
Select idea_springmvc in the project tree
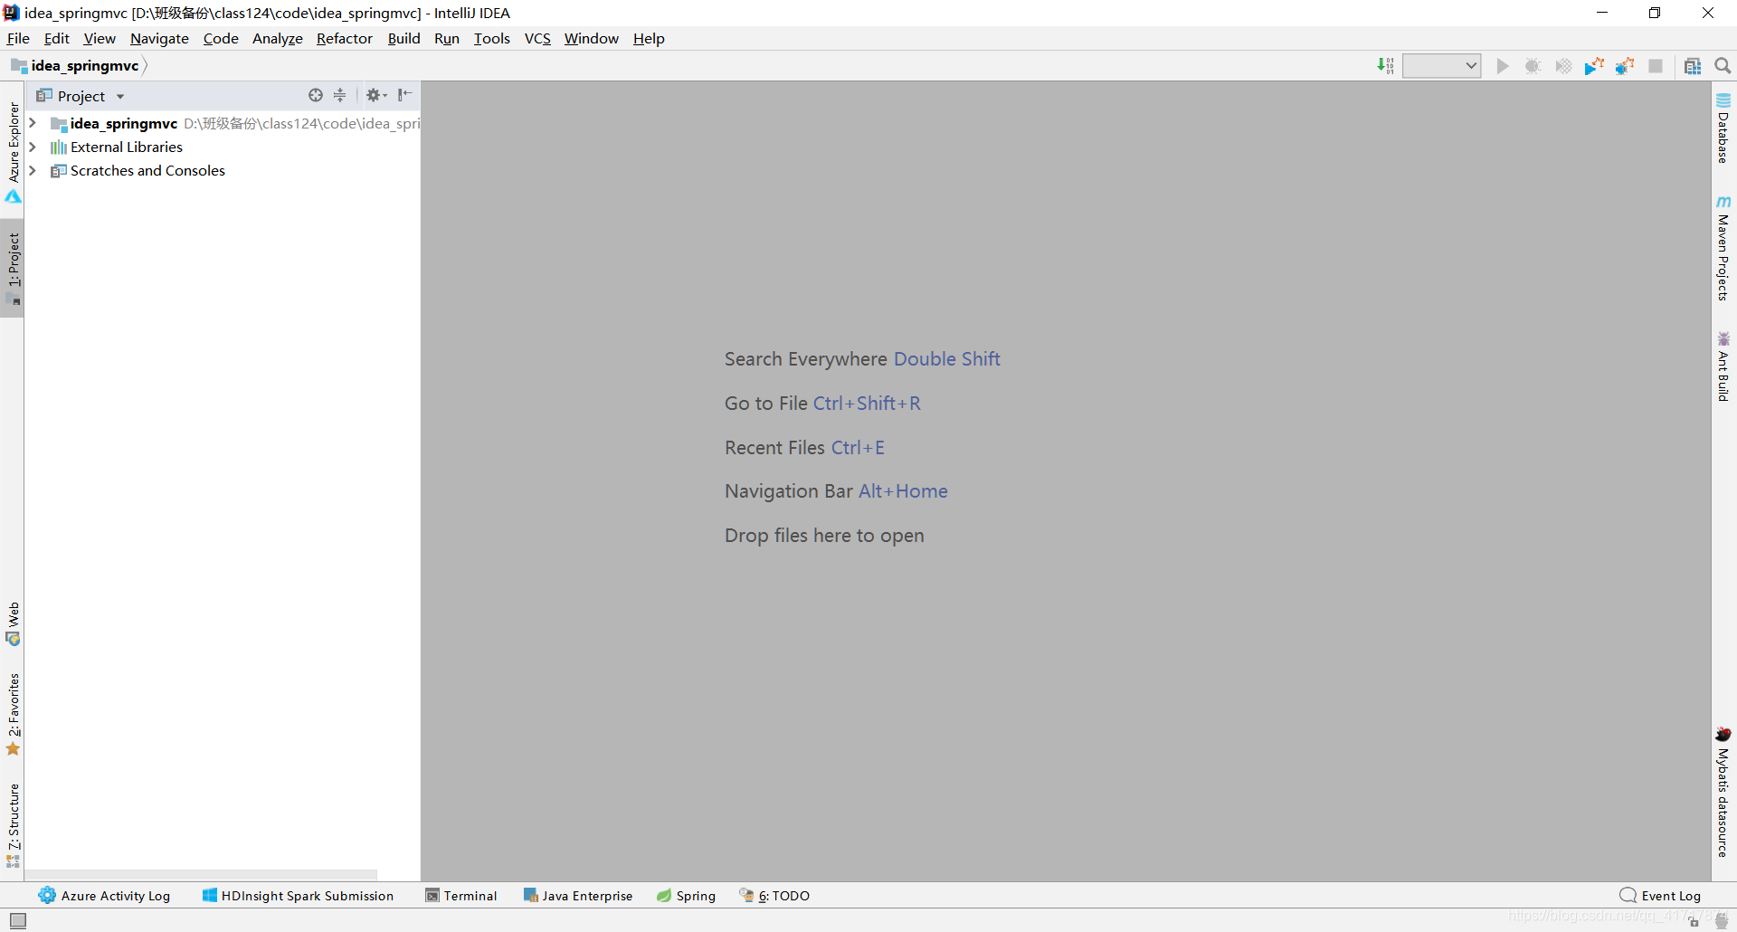pos(124,123)
